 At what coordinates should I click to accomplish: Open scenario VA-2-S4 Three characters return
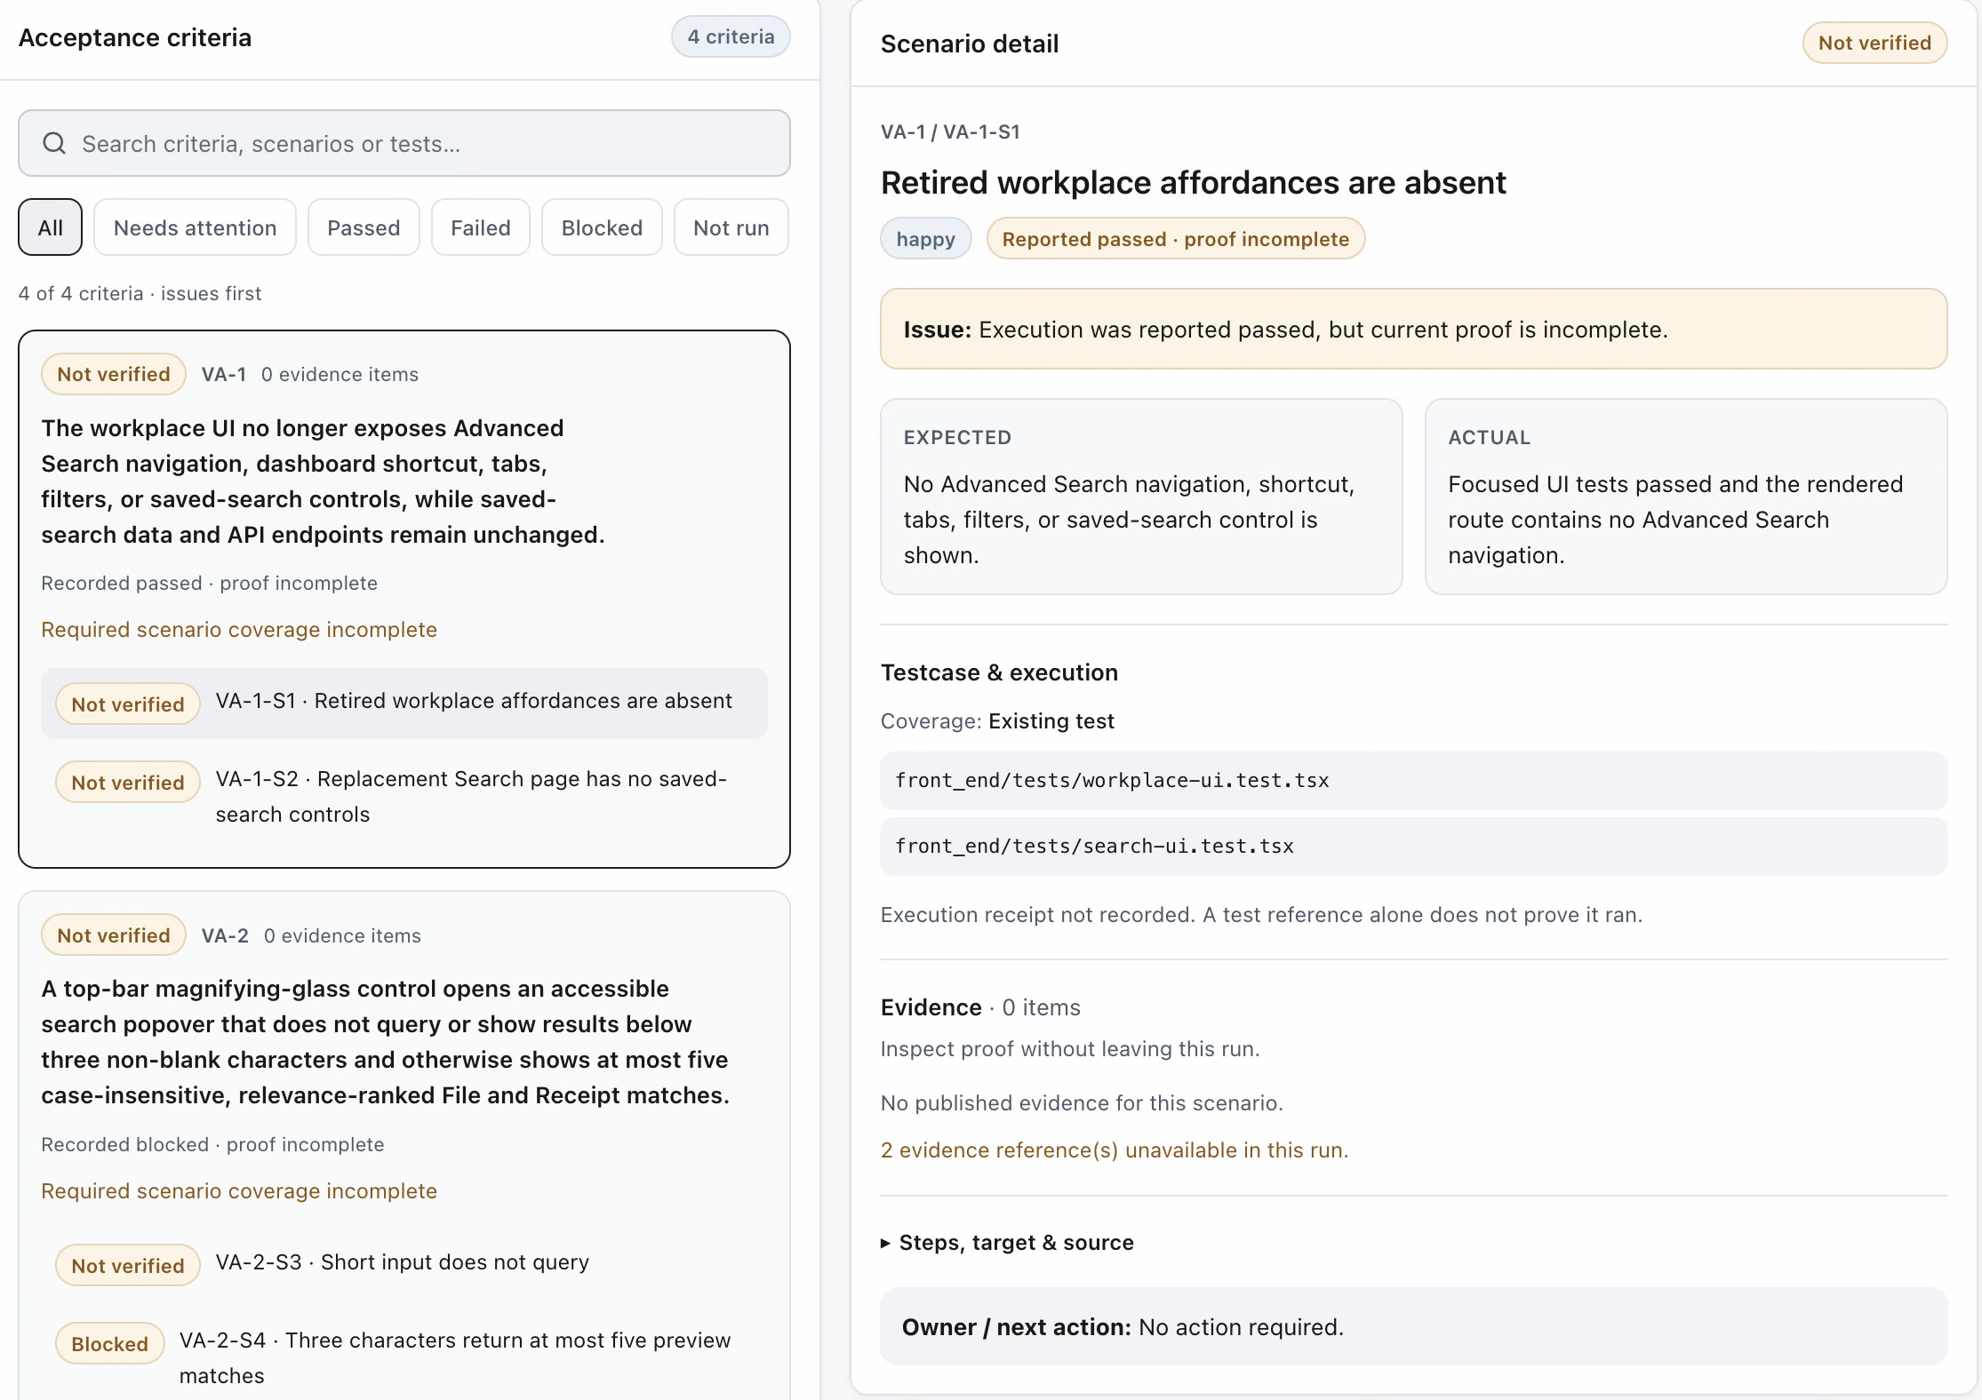click(x=404, y=1357)
